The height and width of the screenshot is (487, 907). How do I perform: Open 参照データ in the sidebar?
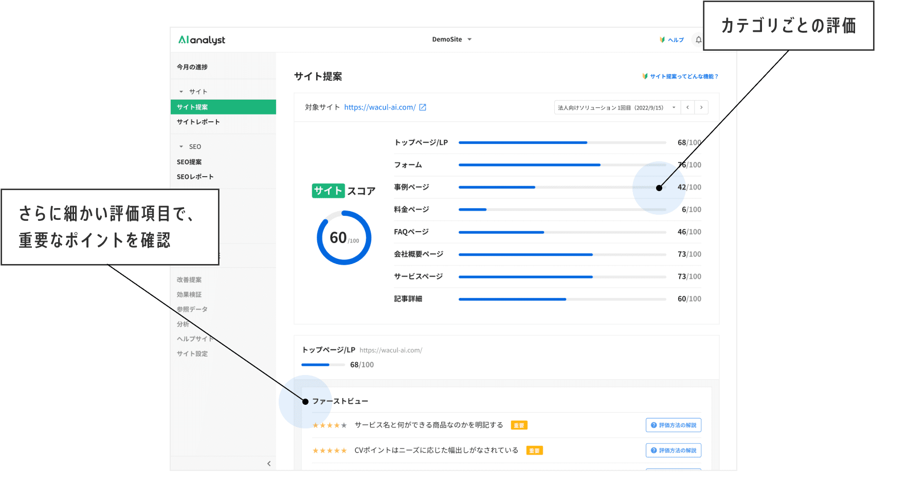point(192,310)
